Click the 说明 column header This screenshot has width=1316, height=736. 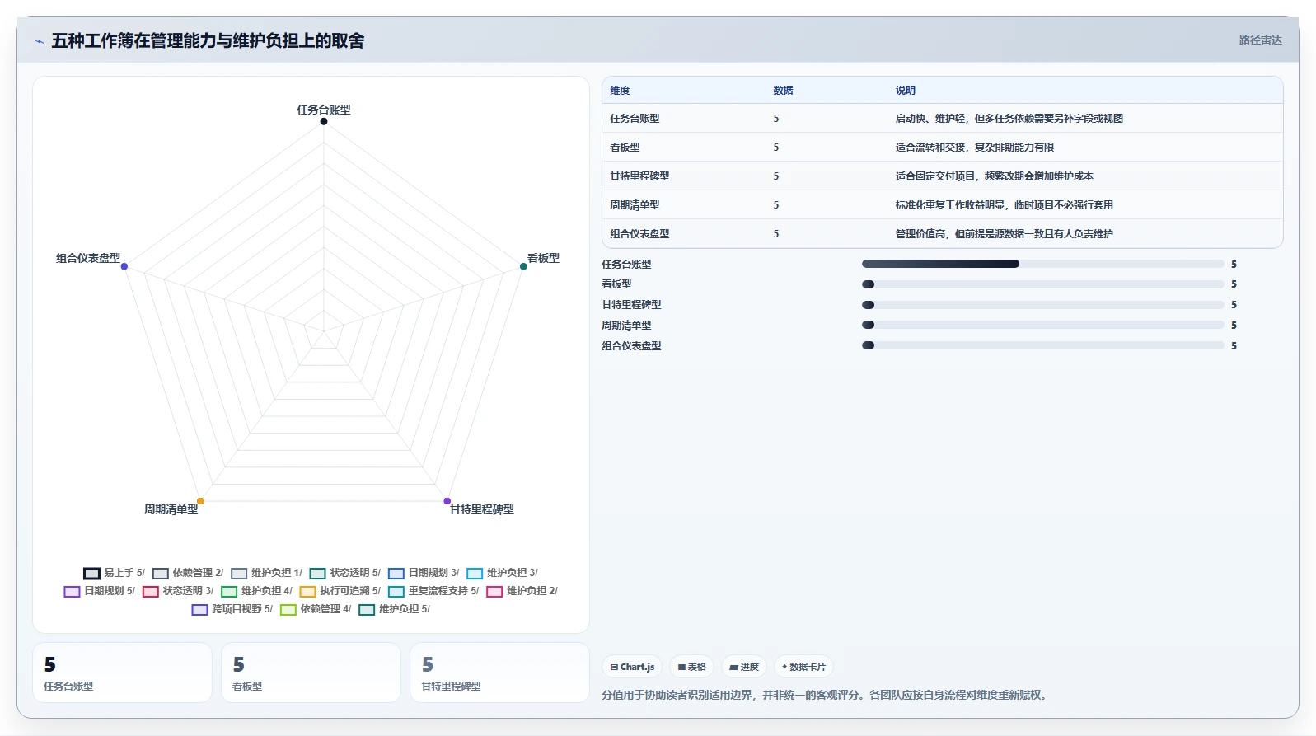coord(906,91)
